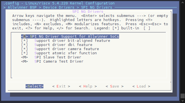Screen dimensions: 185x103
Task: Click the Save button
Action: tap(114, 86)
